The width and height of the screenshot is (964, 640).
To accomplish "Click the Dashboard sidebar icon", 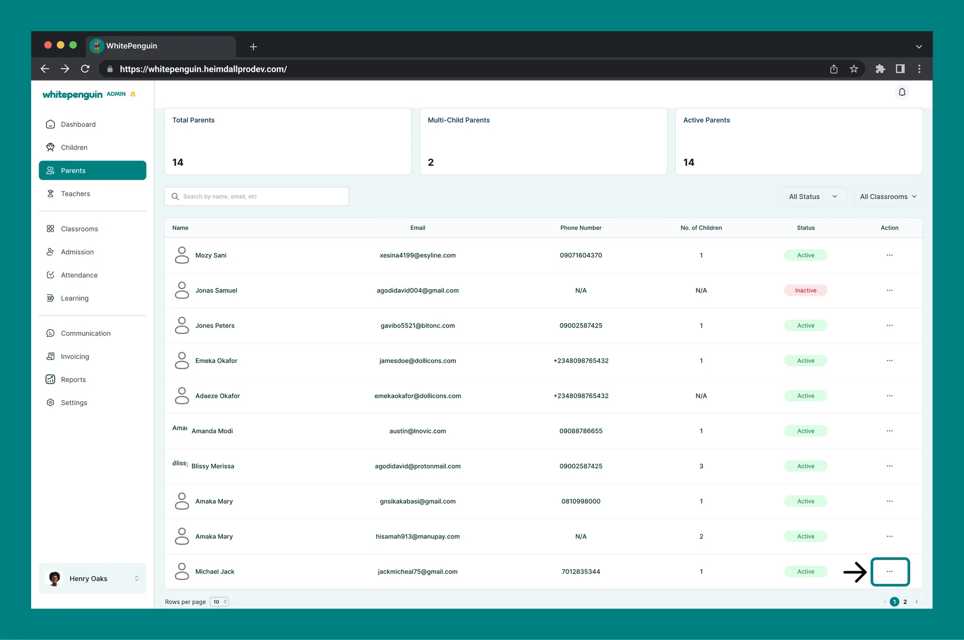I will click(x=50, y=124).
